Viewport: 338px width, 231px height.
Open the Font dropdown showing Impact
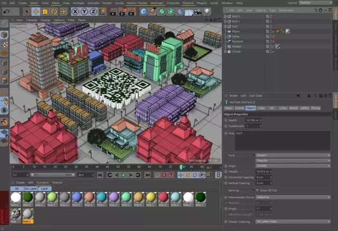coord(292,155)
